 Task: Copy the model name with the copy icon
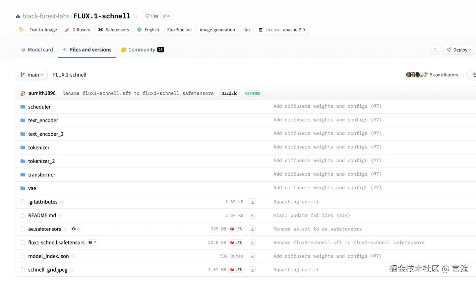(135, 16)
